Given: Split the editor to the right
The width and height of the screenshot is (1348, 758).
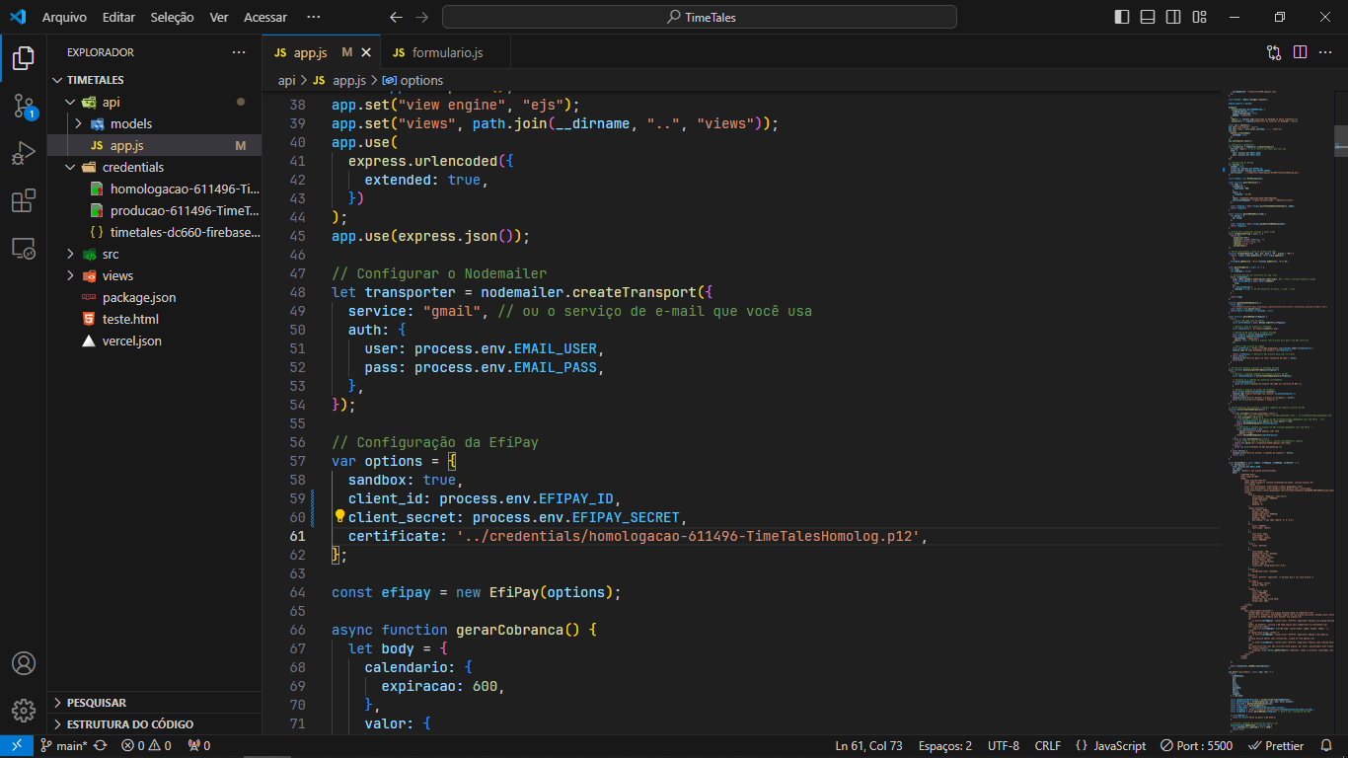Looking at the screenshot, I should (1300, 52).
